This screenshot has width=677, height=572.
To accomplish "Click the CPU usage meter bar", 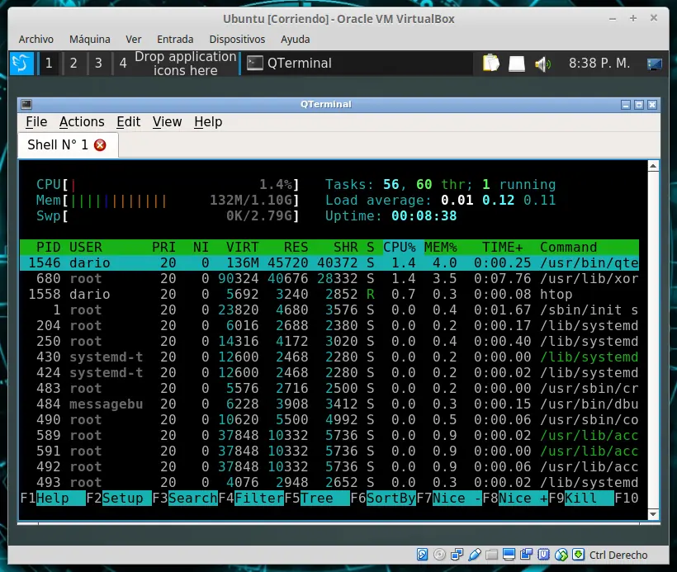I will [168, 185].
